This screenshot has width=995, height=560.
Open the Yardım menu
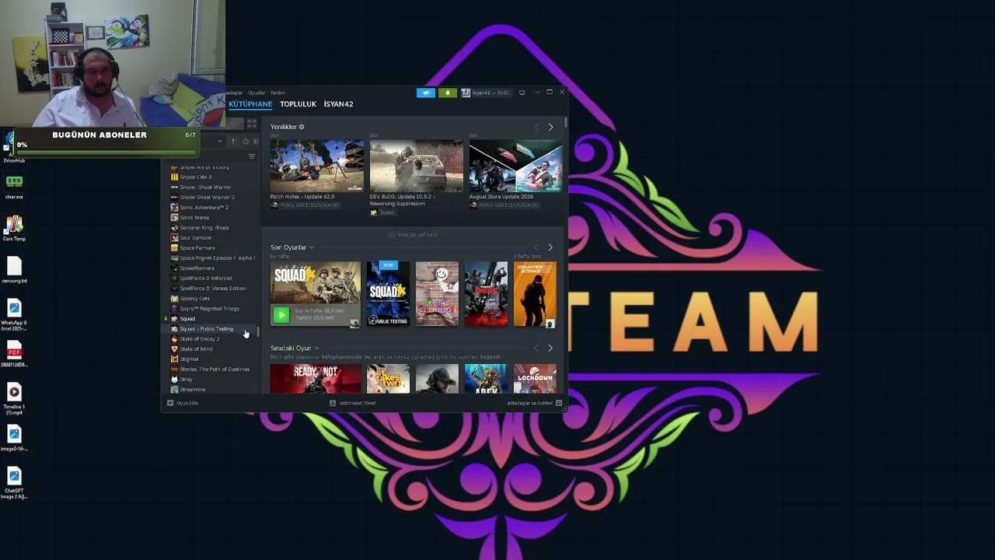pos(278,93)
